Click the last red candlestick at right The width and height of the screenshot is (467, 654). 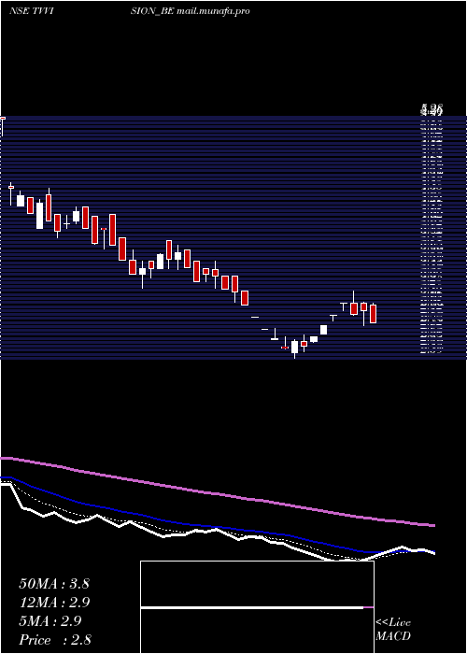[x=374, y=313]
